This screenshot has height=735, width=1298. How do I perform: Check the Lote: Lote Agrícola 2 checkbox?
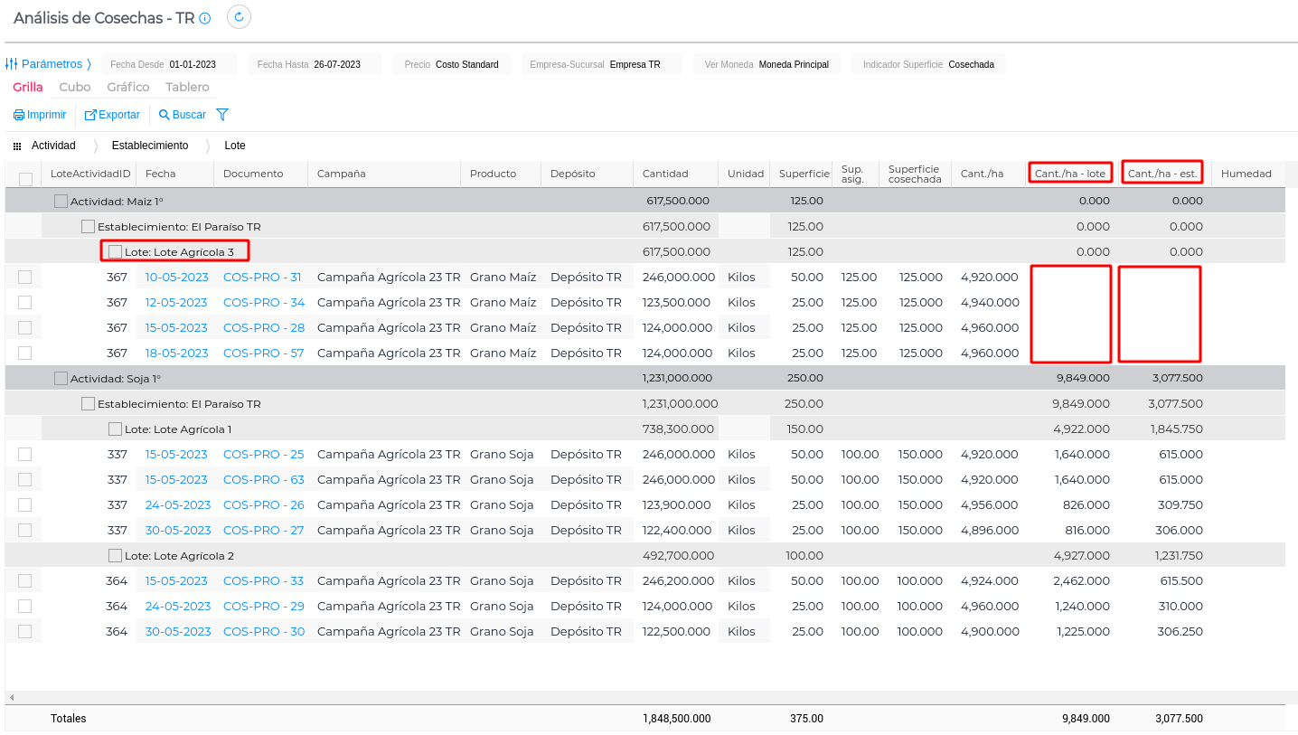pyautogui.click(x=115, y=556)
